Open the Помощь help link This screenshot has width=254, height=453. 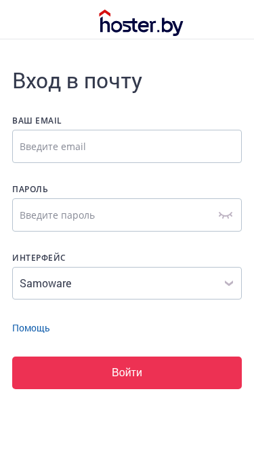30,328
